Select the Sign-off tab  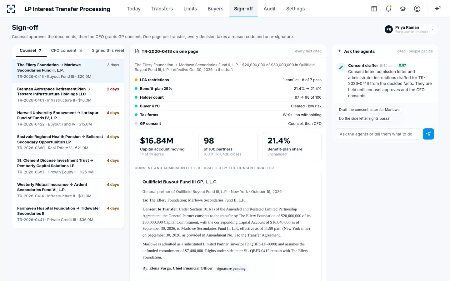pyautogui.click(x=243, y=9)
